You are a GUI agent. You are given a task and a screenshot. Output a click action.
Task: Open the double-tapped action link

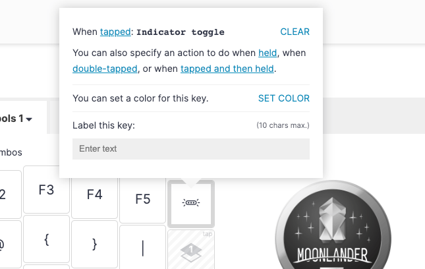click(x=105, y=69)
